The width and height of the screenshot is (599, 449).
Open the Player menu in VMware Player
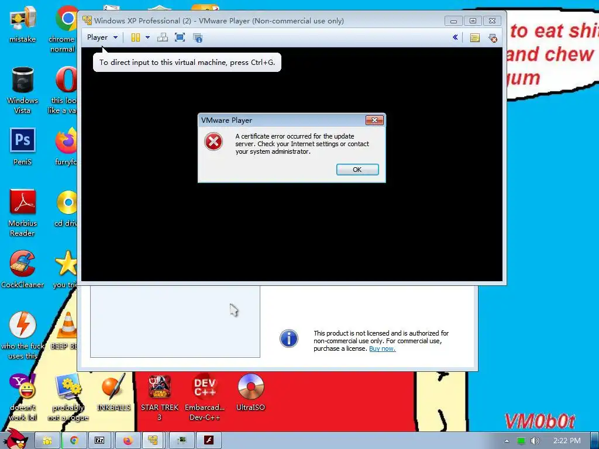point(102,37)
